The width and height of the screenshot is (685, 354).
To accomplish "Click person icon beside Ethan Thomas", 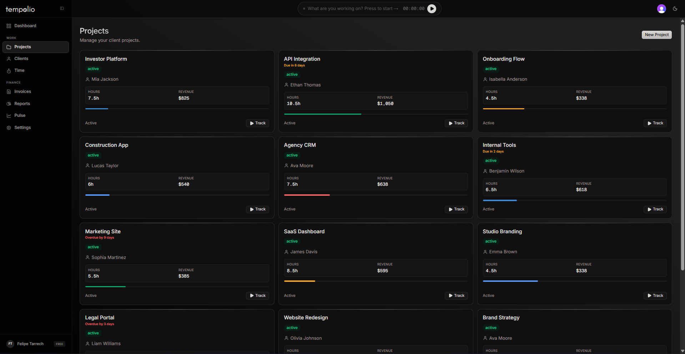I will coord(286,85).
